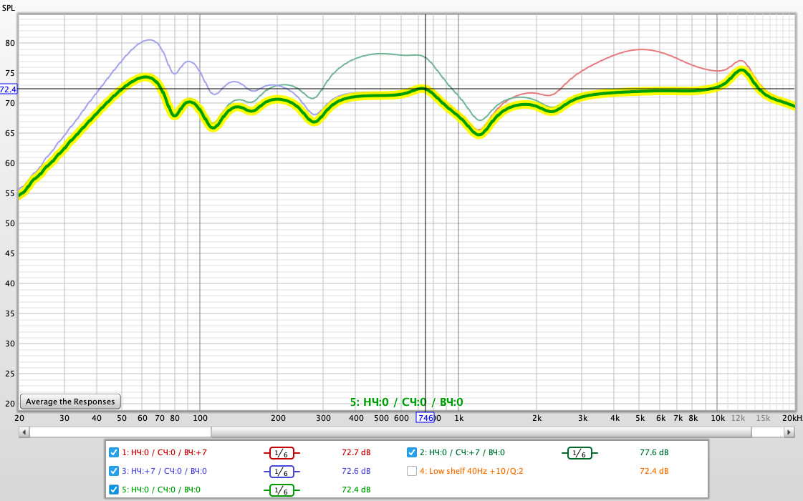The width and height of the screenshot is (803, 501).
Task: Click the 10k frequency axis label
Action: (x=718, y=418)
